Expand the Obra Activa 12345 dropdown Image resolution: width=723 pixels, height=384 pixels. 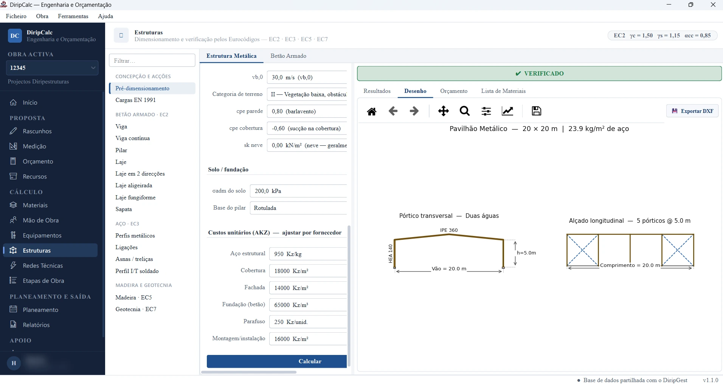pos(52,68)
